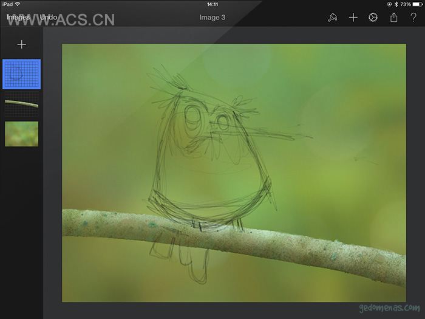Open the settings gear menu
425x319 pixels.
[x=373, y=18]
